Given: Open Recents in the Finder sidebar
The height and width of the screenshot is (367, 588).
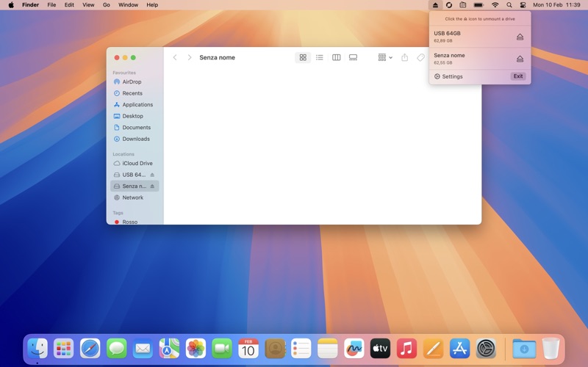Looking at the screenshot, I should tap(135, 93).
